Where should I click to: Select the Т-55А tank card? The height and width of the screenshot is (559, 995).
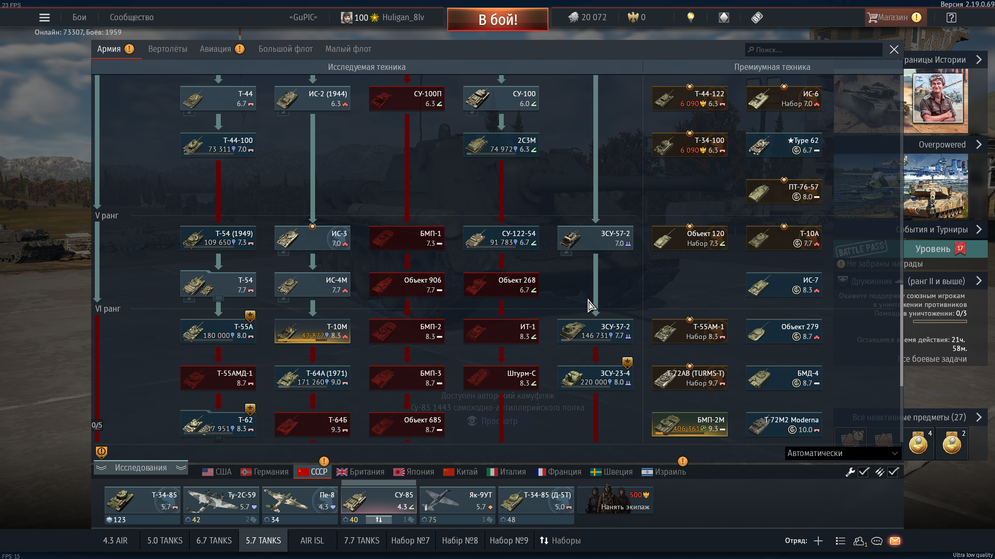click(218, 331)
